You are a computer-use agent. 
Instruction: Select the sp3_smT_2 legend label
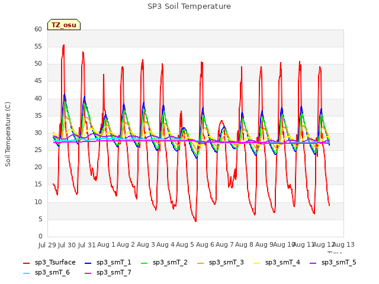(170, 263)
